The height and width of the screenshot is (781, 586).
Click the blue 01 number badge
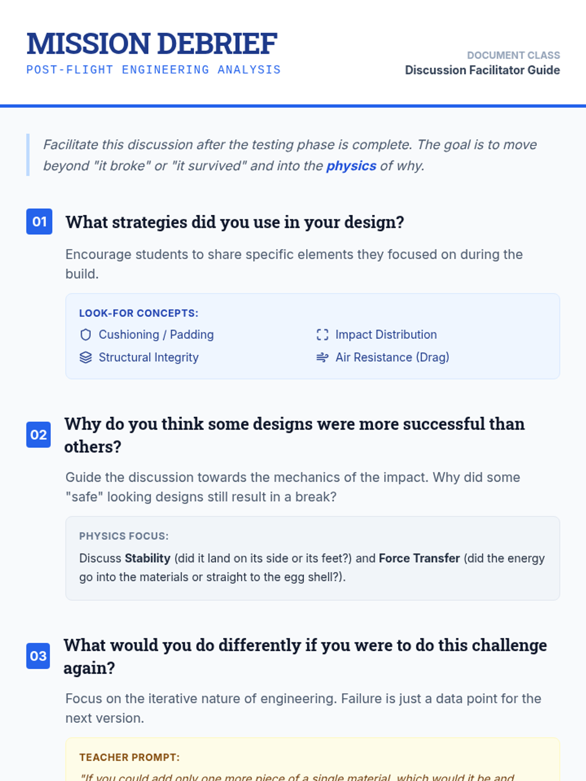click(x=39, y=222)
